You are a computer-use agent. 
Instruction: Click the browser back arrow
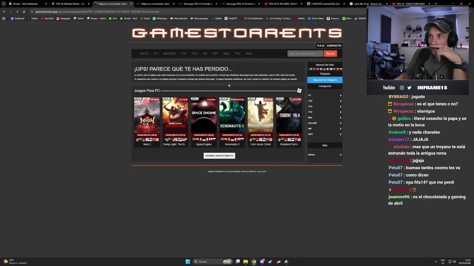pos(4,11)
